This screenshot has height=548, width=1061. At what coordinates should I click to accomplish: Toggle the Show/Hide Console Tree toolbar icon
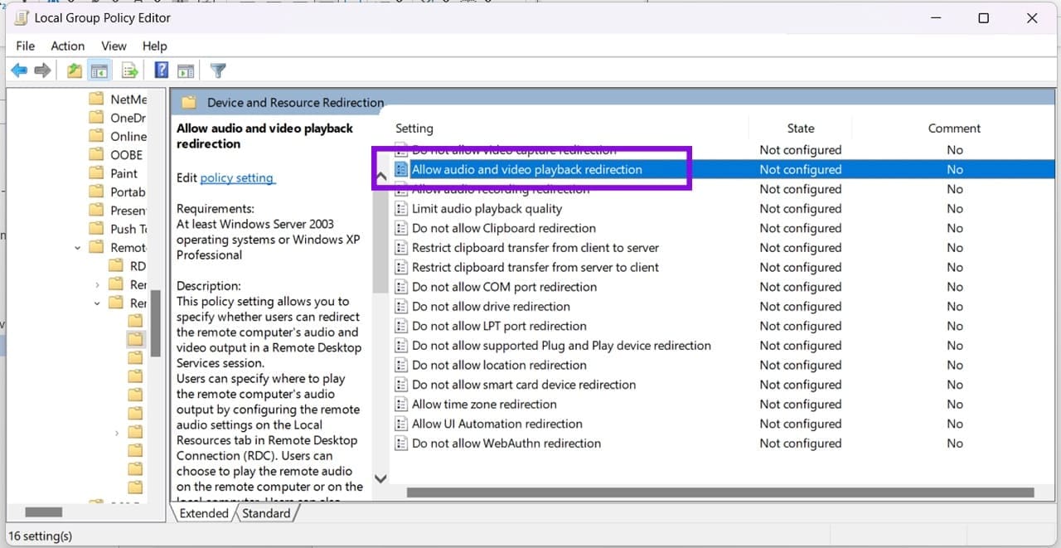[99, 70]
